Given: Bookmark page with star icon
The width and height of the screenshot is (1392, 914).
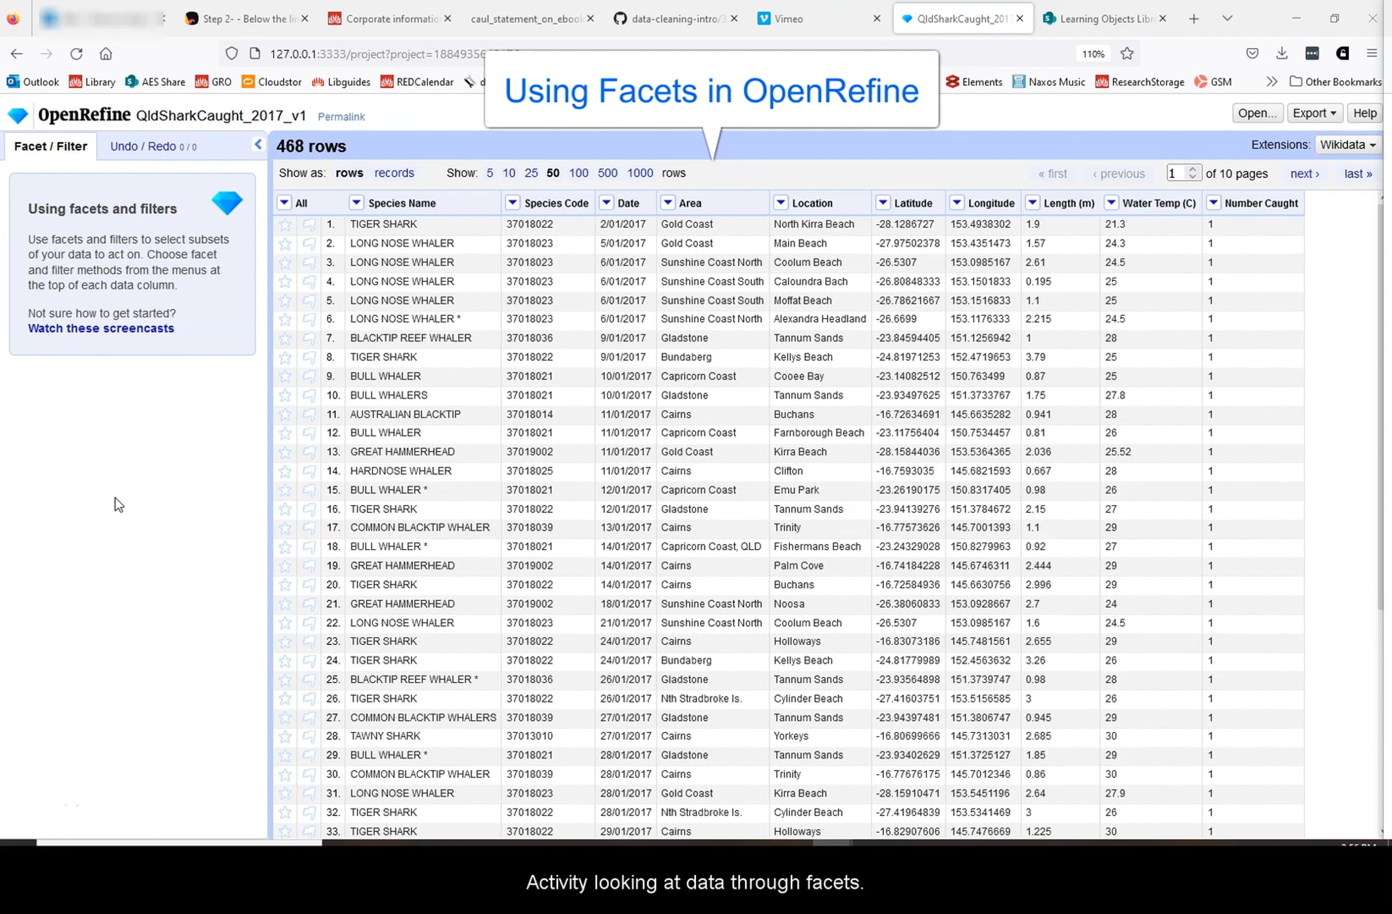Looking at the screenshot, I should pos(1127,54).
